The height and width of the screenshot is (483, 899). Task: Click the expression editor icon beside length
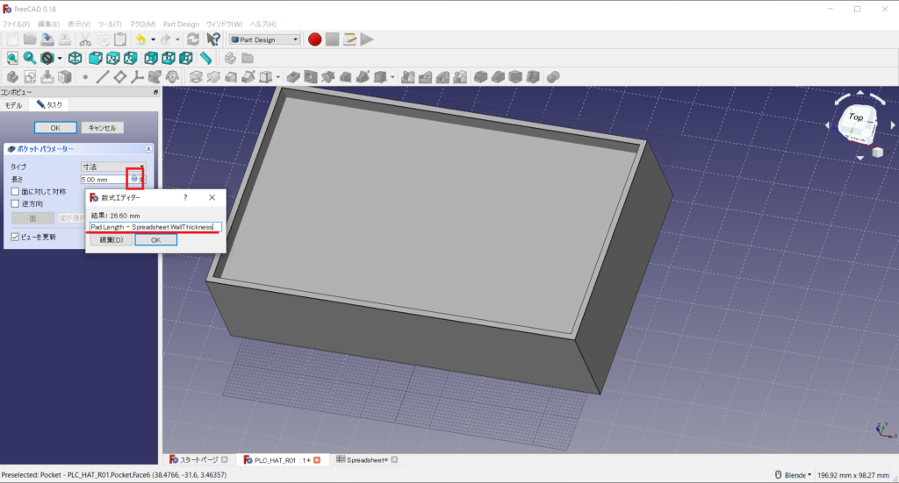point(133,179)
